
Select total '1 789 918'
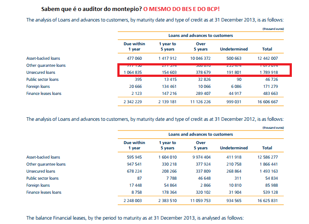[269, 72]
